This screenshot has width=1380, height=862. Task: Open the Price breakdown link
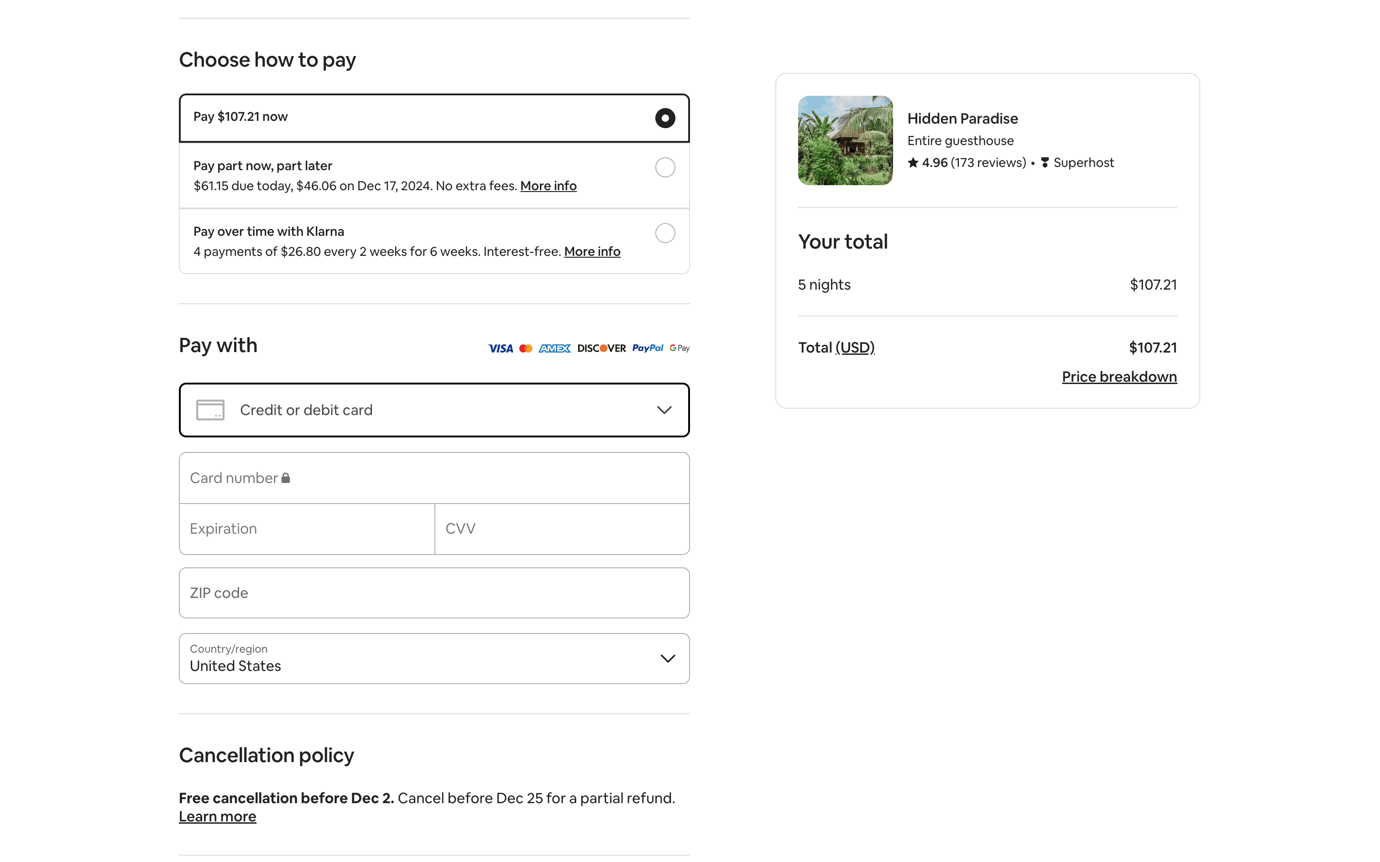[x=1119, y=377]
